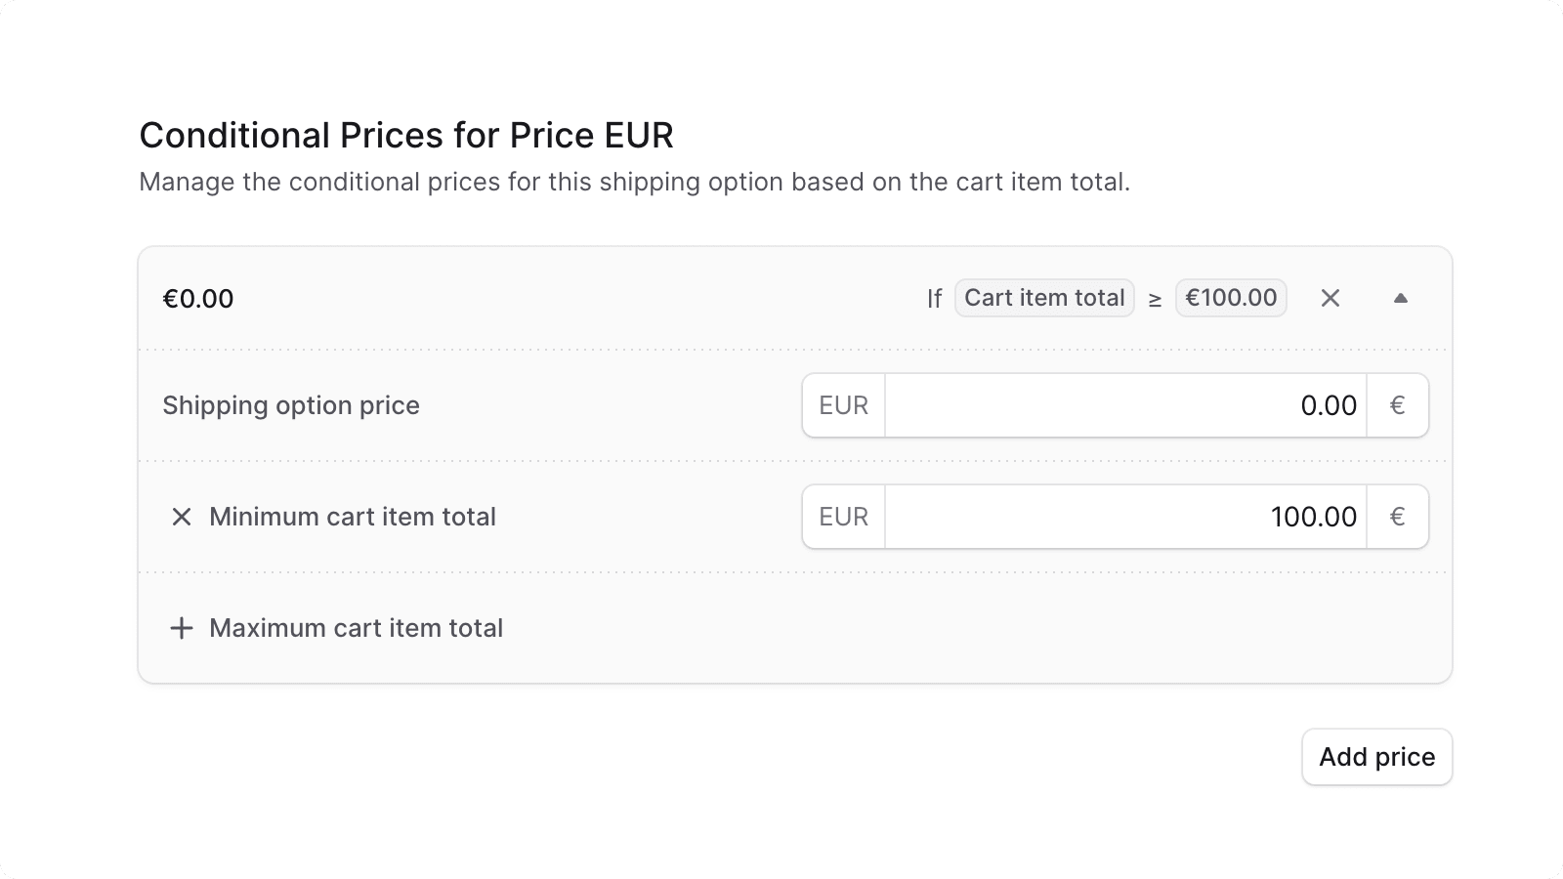The height and width of the screenshot is (879, 1563).
Task: Click the Minimum cart item total label
Action: click(x=352, y=517)
